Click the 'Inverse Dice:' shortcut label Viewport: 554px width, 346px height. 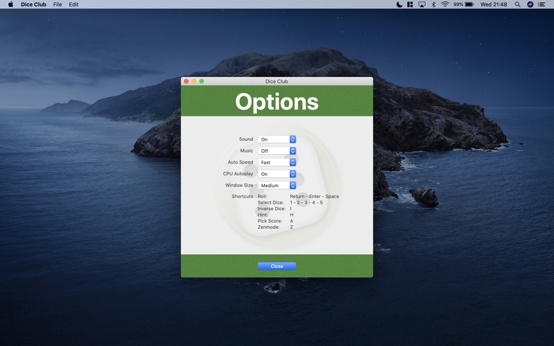[x=272, y=209]
